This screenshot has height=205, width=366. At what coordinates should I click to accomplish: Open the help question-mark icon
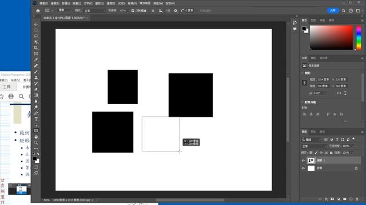point(351,11)
